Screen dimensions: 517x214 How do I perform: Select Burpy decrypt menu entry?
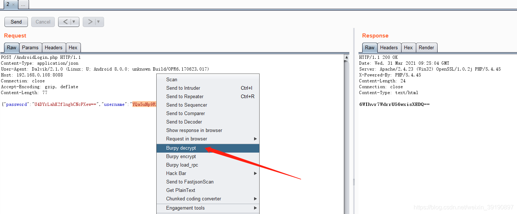pyautogui.click(x=208, y=148)
